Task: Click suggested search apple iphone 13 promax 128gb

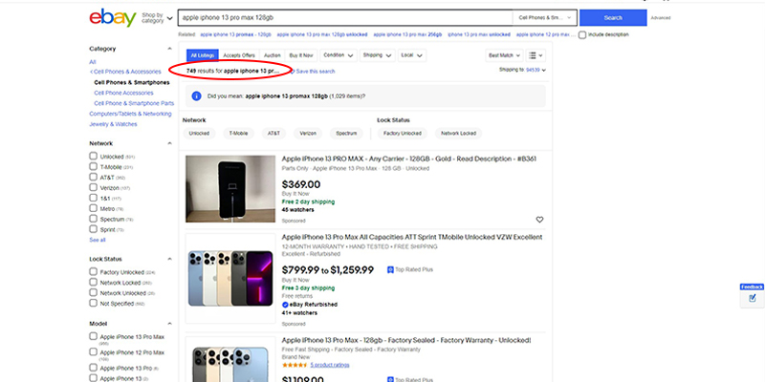Action: click(x=286, y=96)
